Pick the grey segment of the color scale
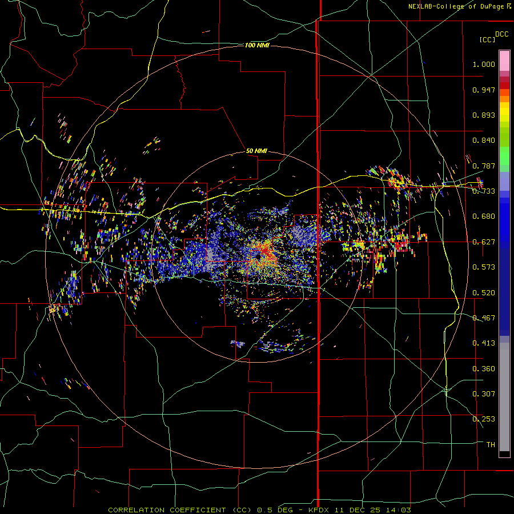This screenshot has height=514, width=514. point(504,397)
